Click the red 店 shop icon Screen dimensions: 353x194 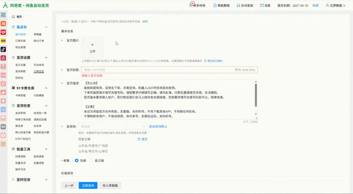3,58
